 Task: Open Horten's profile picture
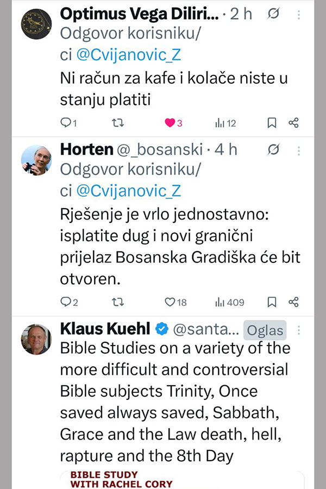click(x=36, y=160)
